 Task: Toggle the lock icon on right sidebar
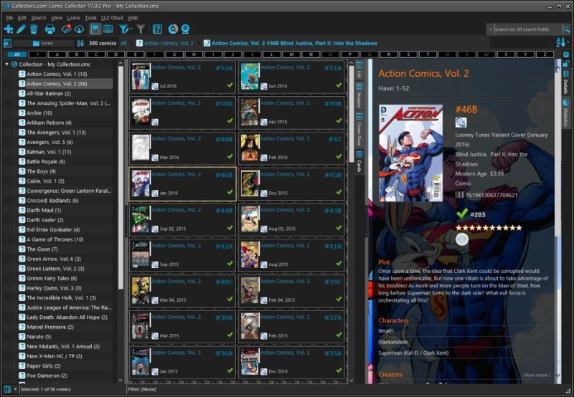(x=565, y=64)
